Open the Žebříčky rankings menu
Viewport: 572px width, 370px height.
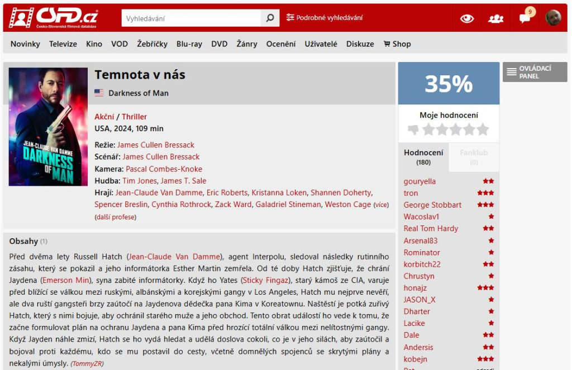point(152,44)
